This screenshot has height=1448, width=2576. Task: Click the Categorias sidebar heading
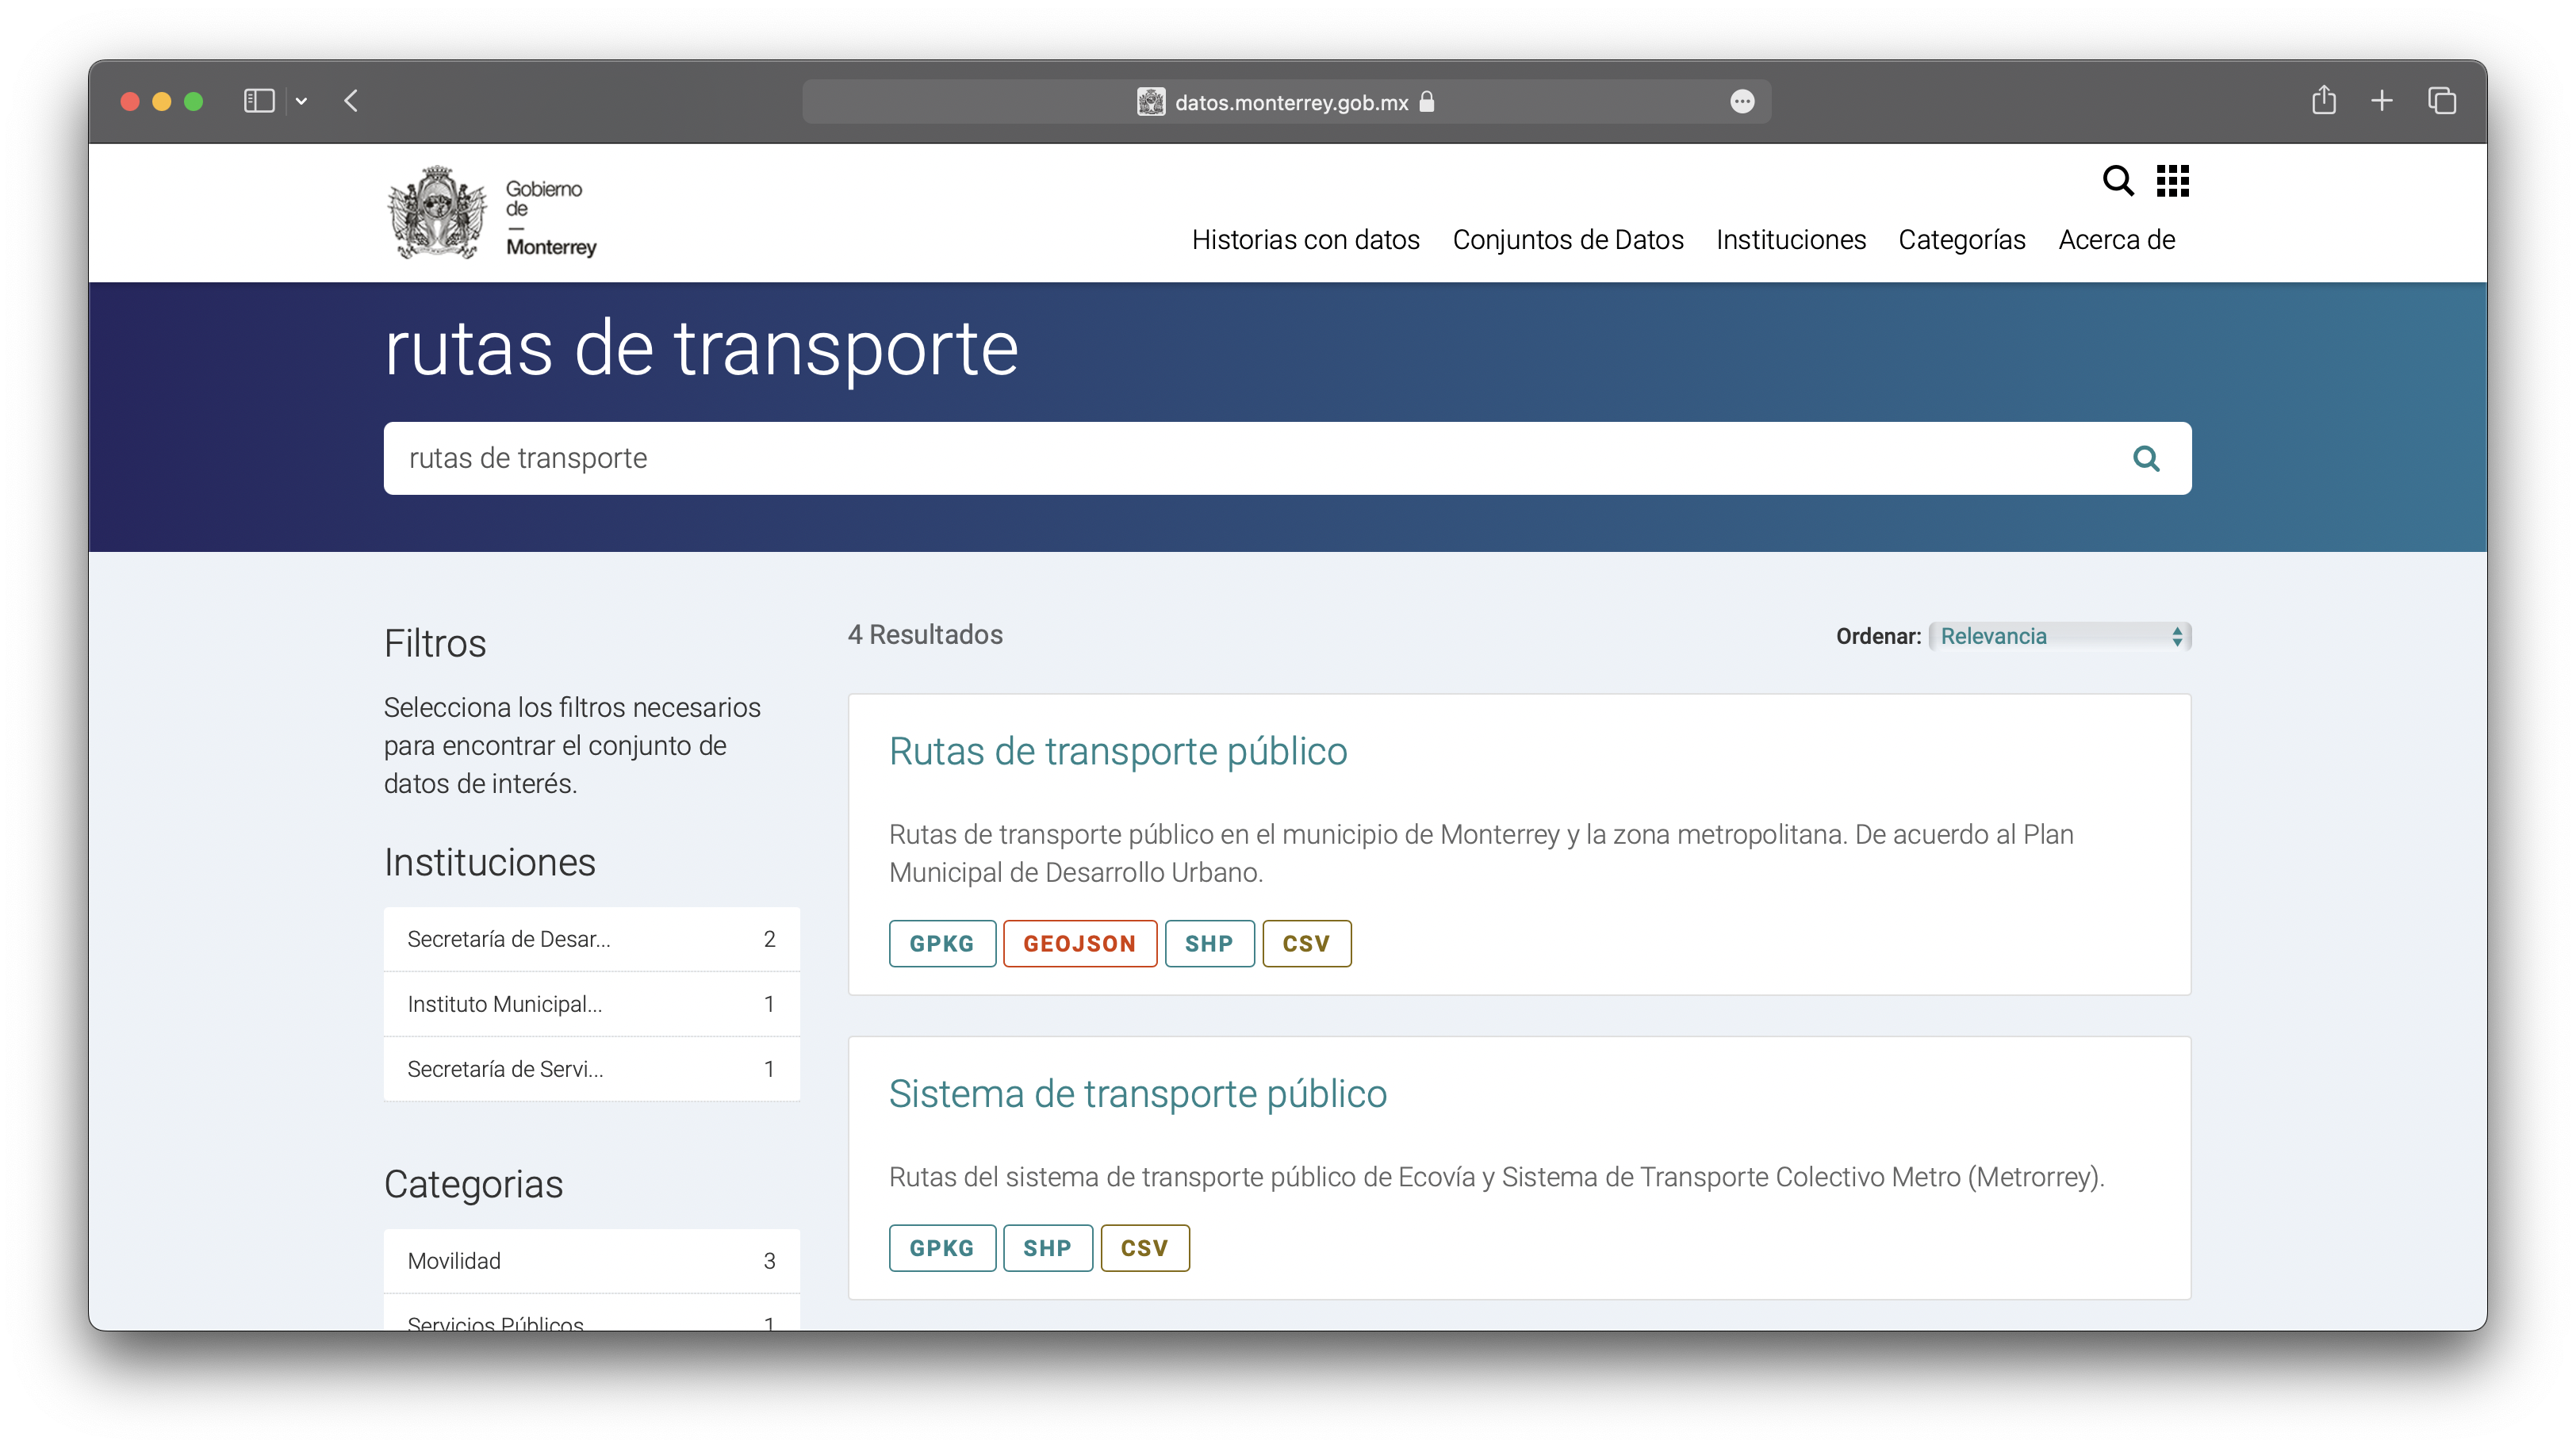coord(473,1183)
